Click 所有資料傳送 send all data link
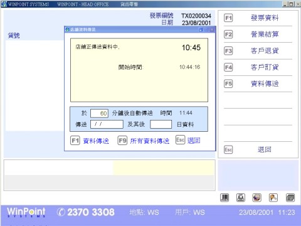This screenshot has height=226, width=301. (150, 141)
